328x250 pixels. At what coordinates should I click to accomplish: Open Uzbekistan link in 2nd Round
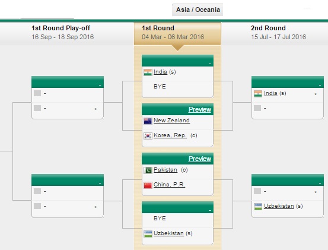[279, 206]
